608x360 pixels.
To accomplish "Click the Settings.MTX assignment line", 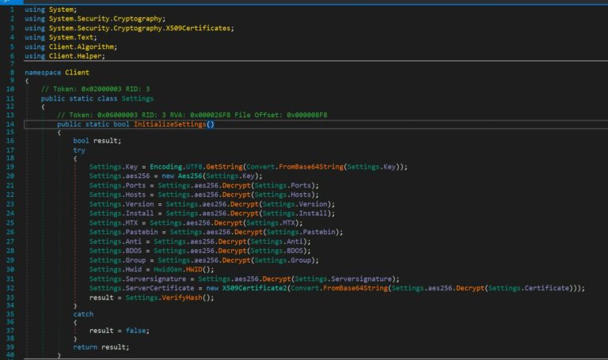I will (x=196, y=223).
